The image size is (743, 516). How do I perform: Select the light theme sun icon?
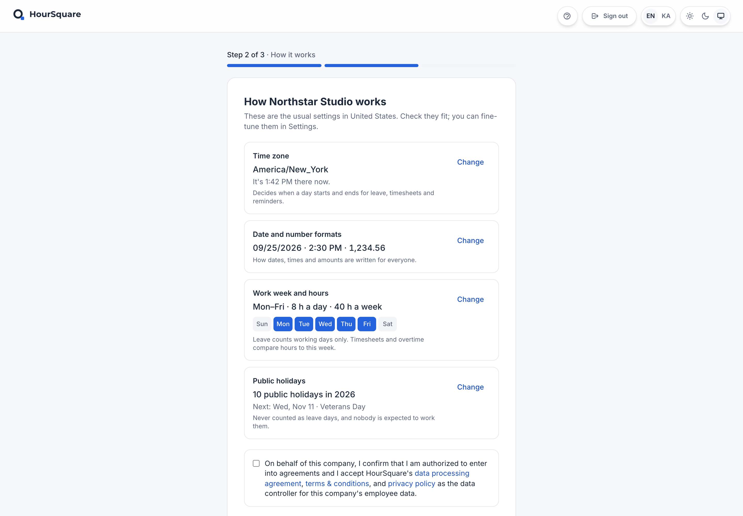tap(690, 16)
